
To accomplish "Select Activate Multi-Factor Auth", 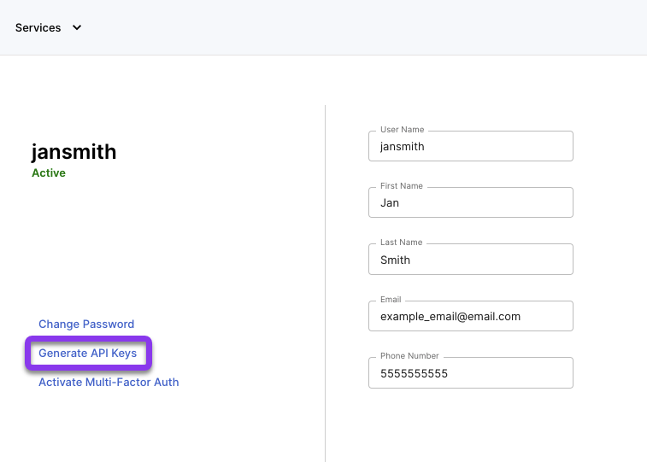I will (109, 382).
